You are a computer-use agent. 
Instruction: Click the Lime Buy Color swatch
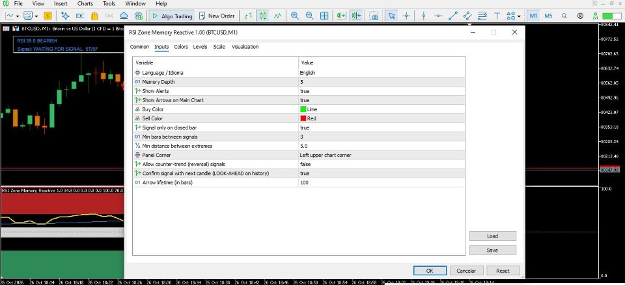click(303, 109)
